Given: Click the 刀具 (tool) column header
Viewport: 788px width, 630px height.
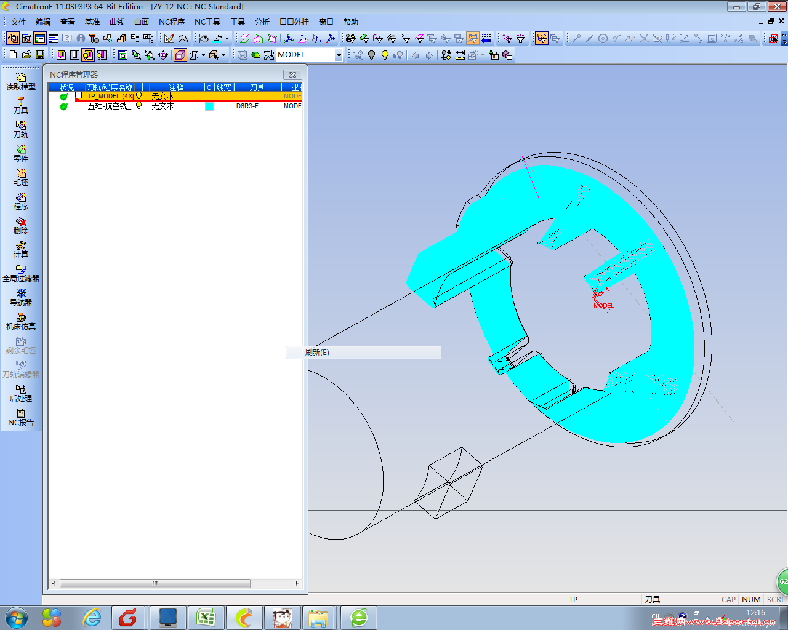Looking at the screenshot, I should (257, 87).
